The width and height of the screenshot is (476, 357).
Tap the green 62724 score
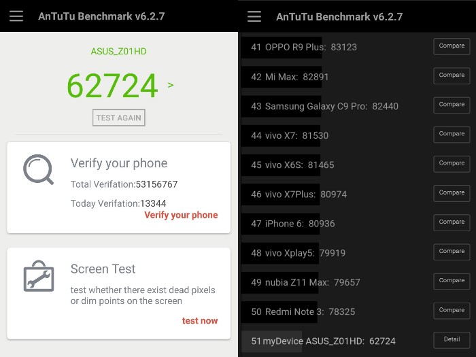click(112, 86)
